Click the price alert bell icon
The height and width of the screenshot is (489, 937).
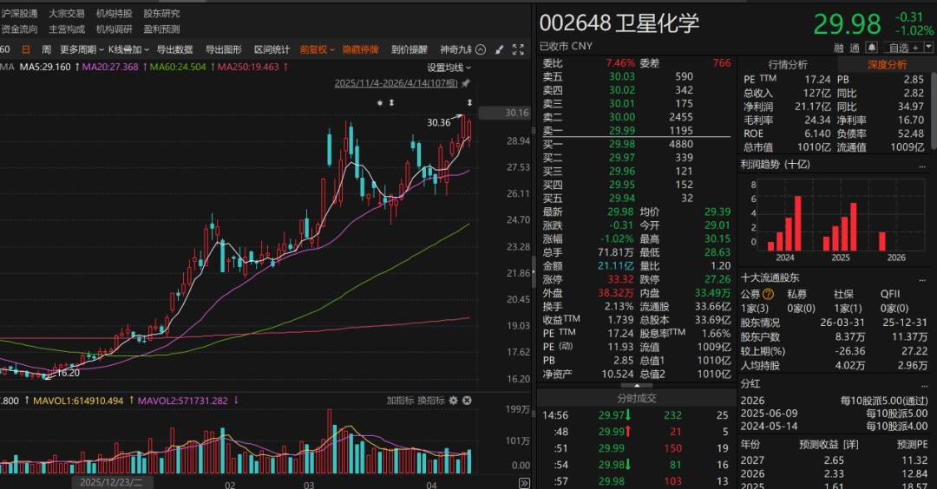872,47
